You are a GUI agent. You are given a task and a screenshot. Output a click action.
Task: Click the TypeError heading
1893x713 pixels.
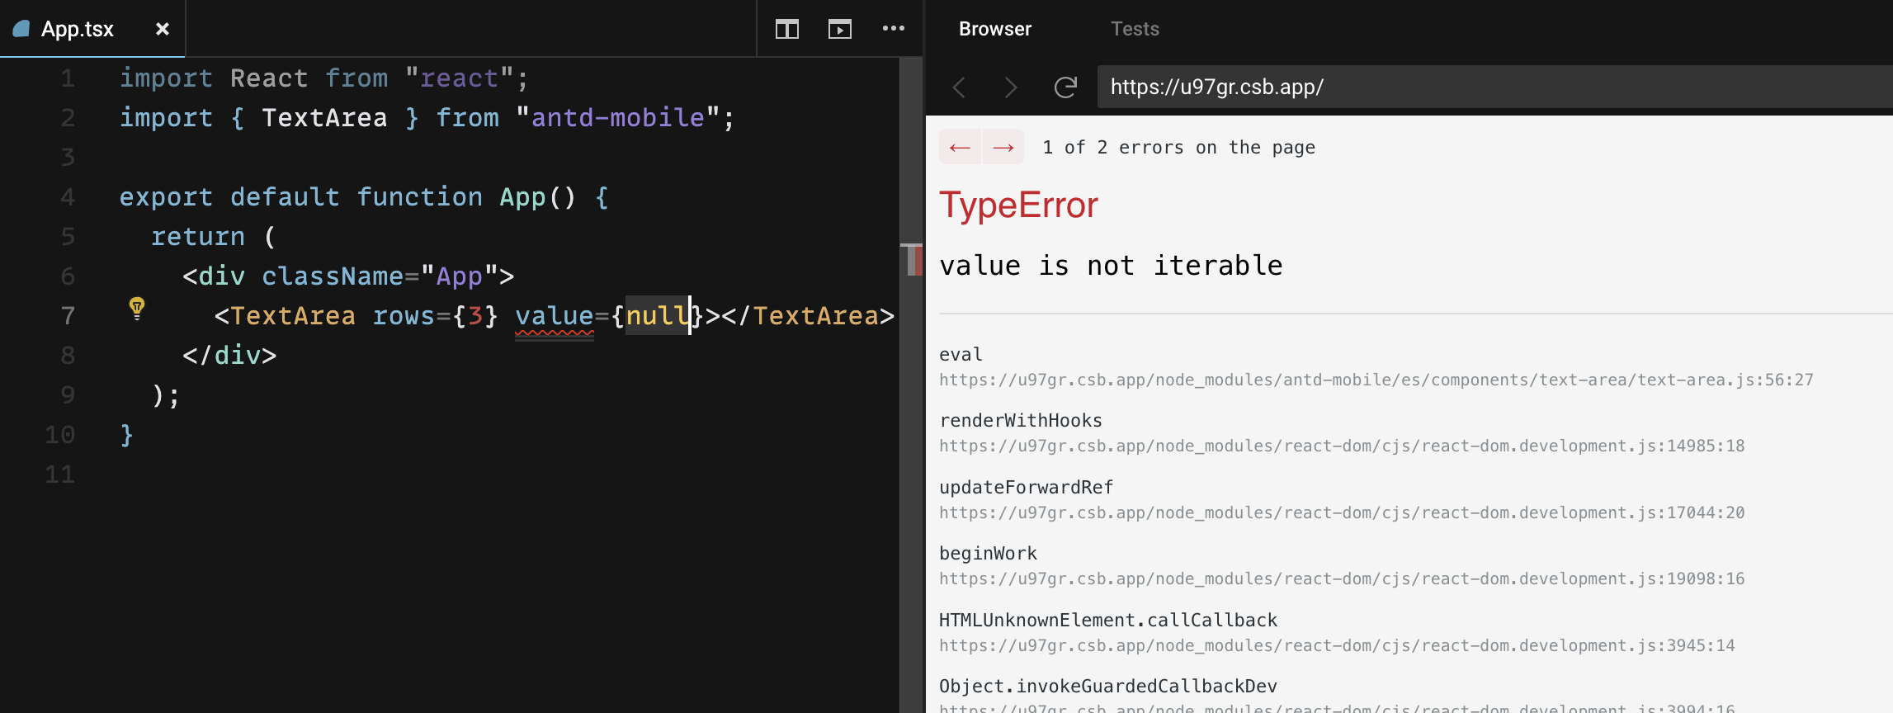pos(1019,205)
